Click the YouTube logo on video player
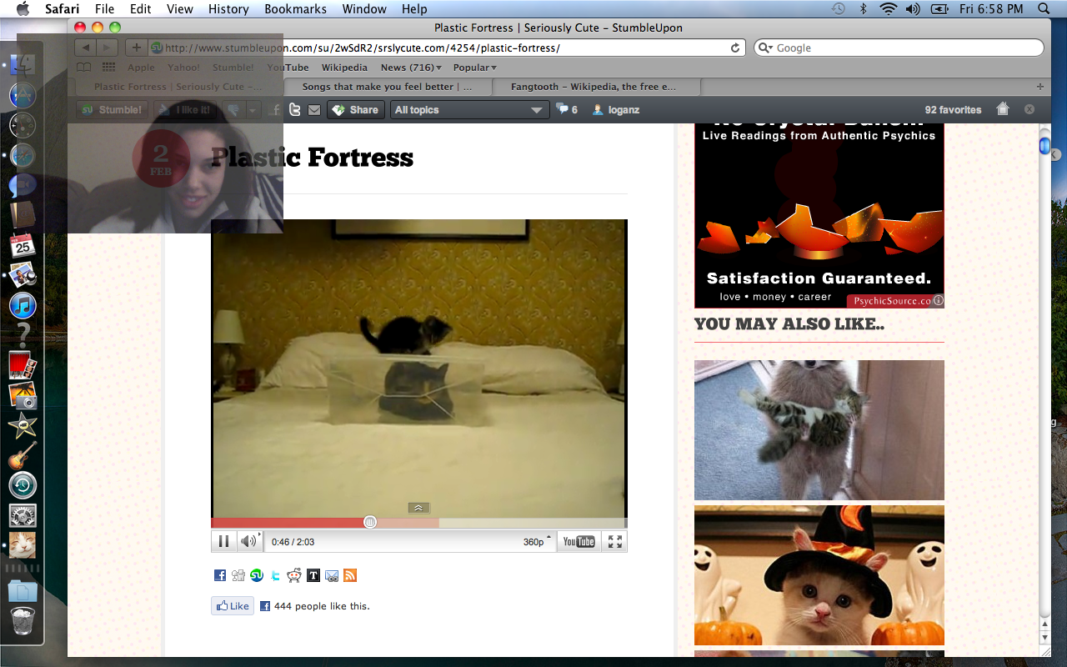The width and height of the screenshot is (1067, 667). point(579,542)
